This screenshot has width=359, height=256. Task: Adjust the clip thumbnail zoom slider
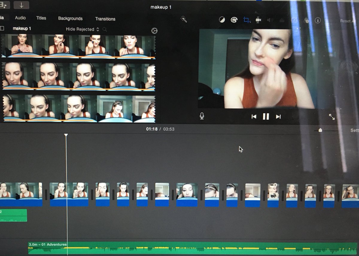point(320,130)
